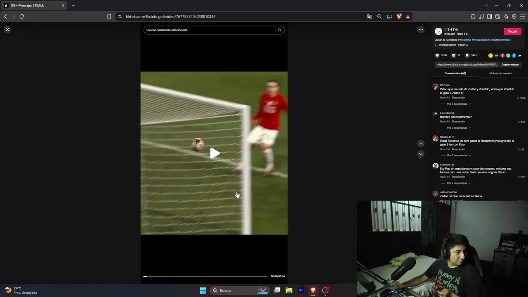528x297 pixels.
Task: Click the yellow repost icon
Action: (x=490, y=55)
